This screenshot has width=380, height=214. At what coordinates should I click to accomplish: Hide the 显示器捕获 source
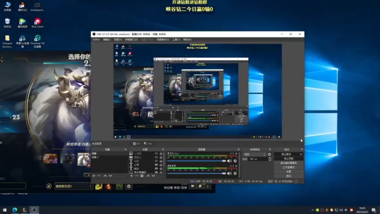[156, 172]
